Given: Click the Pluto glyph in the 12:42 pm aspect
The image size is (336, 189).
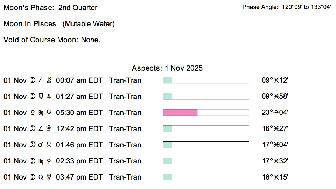Looking at the screenshot, I should coord(49,129).
